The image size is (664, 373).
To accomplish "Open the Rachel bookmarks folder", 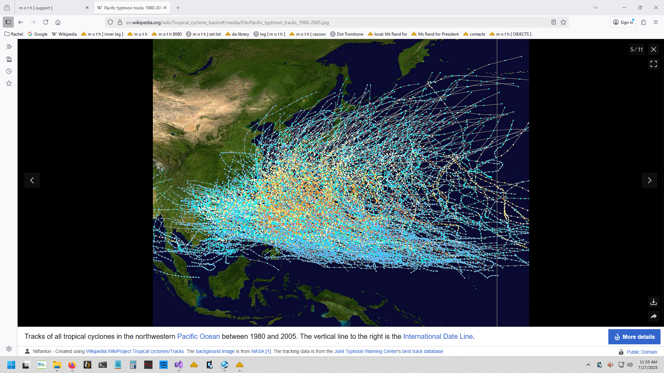I will click(x=14, y=34).
